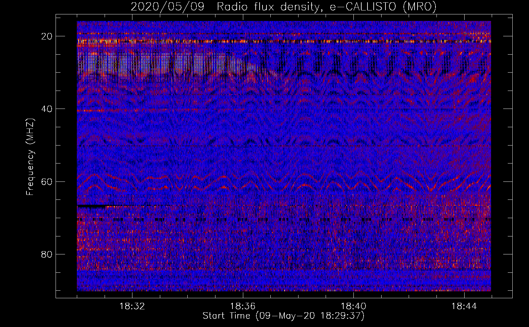Click the 'Start Time (09-May-20 18:29:37)' label

pyautogui.click(x=283, y=316)
